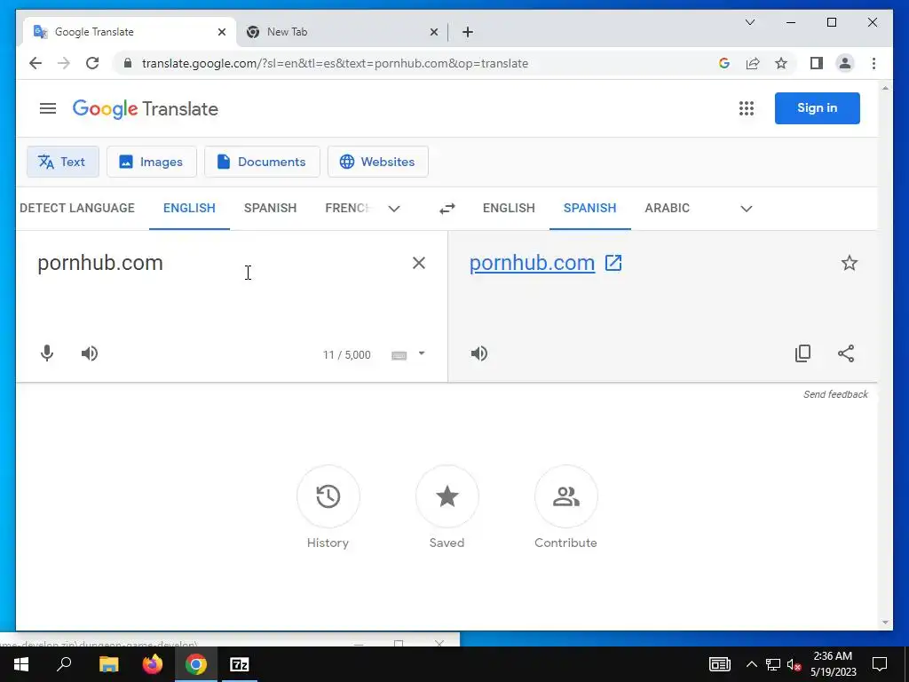Click Send feedback link
The width and height of the screenshot is (909, 682).
(x=835, y=394)
